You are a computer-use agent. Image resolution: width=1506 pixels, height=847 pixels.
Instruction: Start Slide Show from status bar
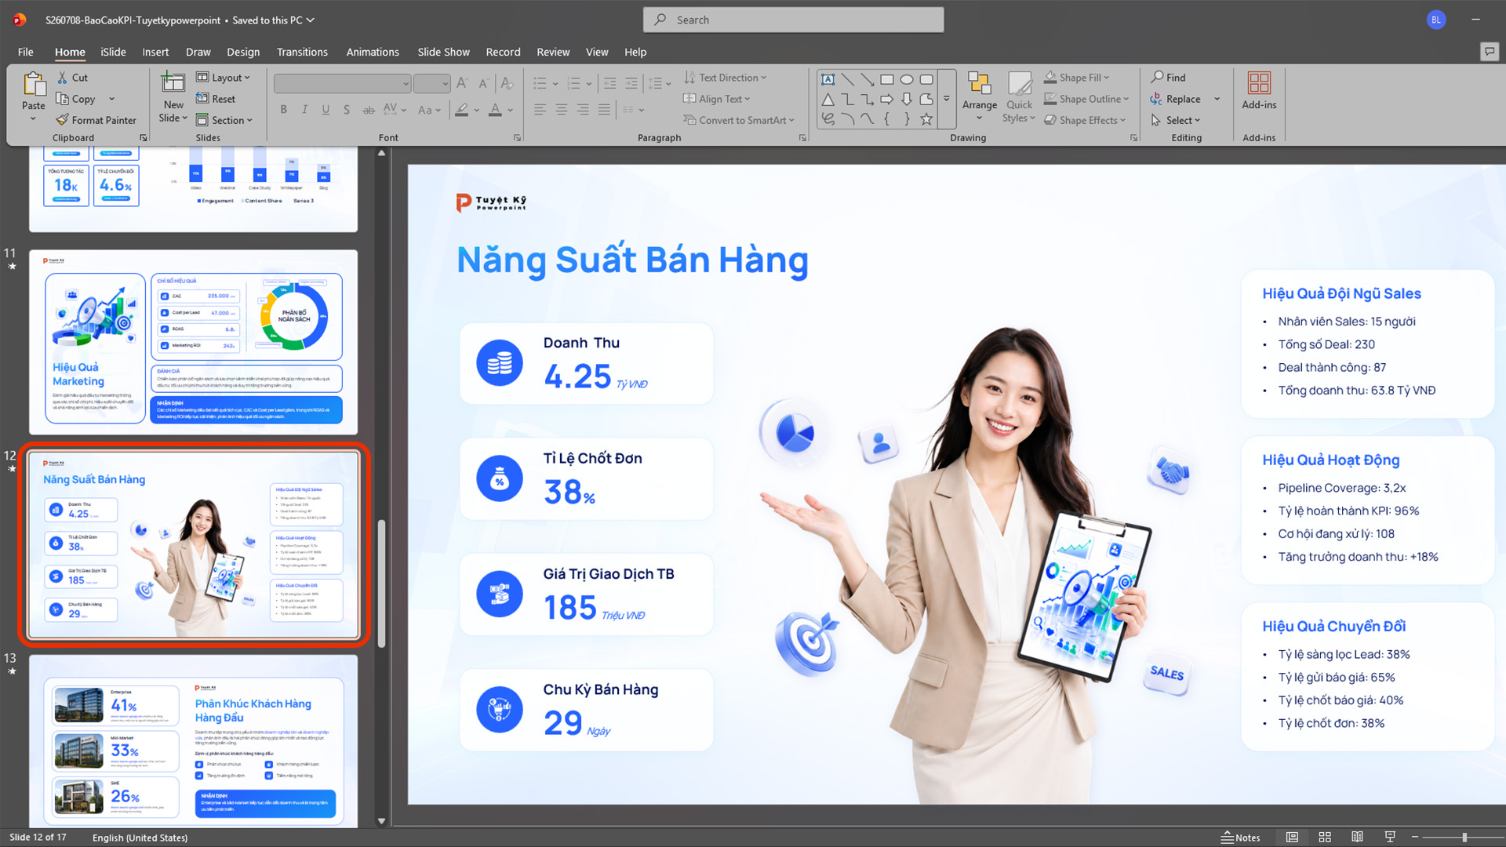coord(1390,838)
